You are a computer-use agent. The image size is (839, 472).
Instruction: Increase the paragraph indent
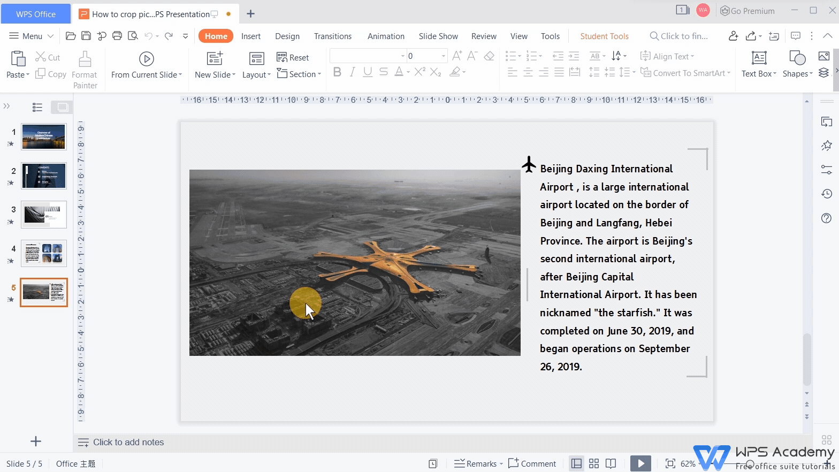coord(574,56)
